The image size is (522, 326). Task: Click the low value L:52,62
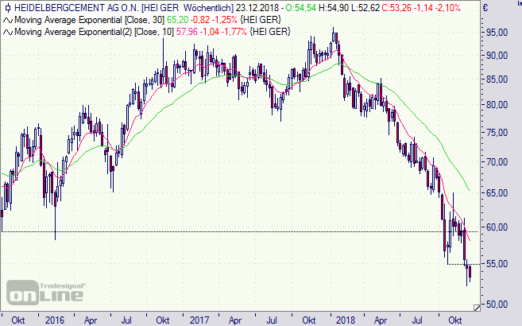coord(365,7)
